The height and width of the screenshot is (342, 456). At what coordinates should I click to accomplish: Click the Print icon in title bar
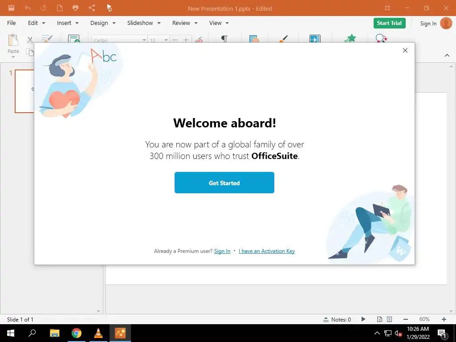[x=75, y=8]
